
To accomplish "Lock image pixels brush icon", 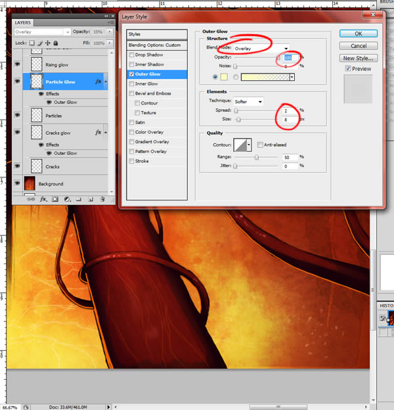I will 39,43.
